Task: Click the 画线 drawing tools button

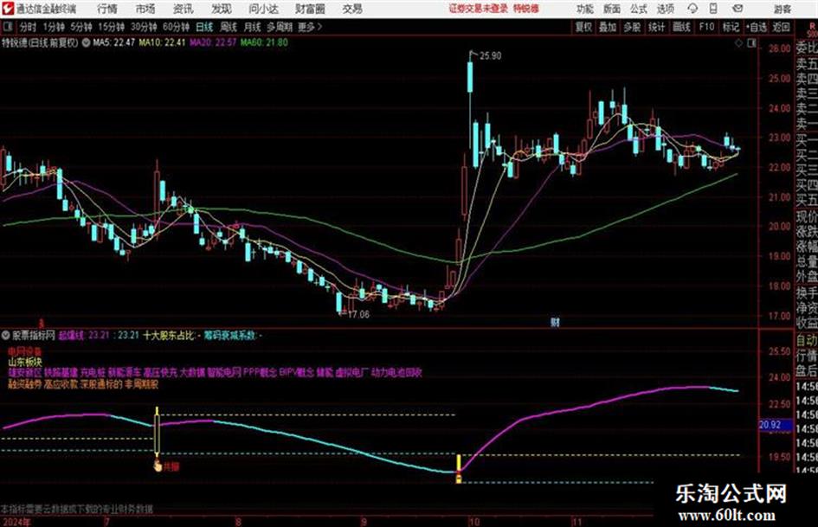Action: 681,27
